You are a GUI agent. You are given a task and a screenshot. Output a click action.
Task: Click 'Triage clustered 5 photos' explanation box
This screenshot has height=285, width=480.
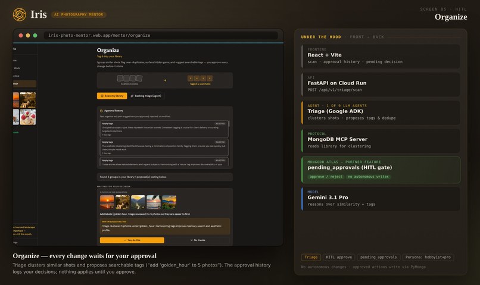165,227
